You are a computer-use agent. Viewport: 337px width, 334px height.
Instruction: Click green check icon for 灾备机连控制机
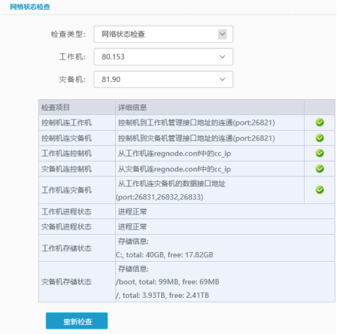[x=320, y=169]
